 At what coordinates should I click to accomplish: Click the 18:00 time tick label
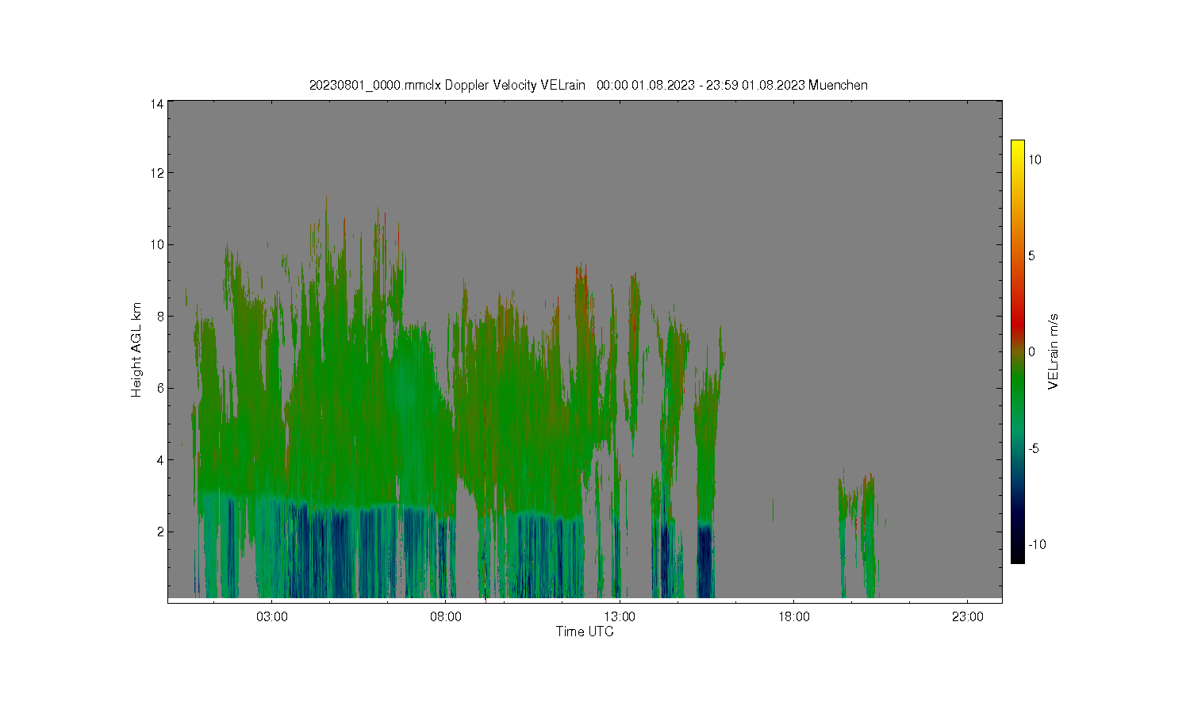click(x=793, y=617)
